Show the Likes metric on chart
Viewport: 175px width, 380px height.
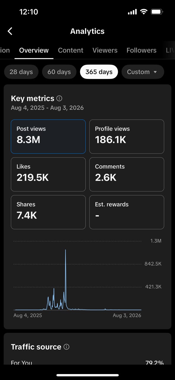pos(48,174)
